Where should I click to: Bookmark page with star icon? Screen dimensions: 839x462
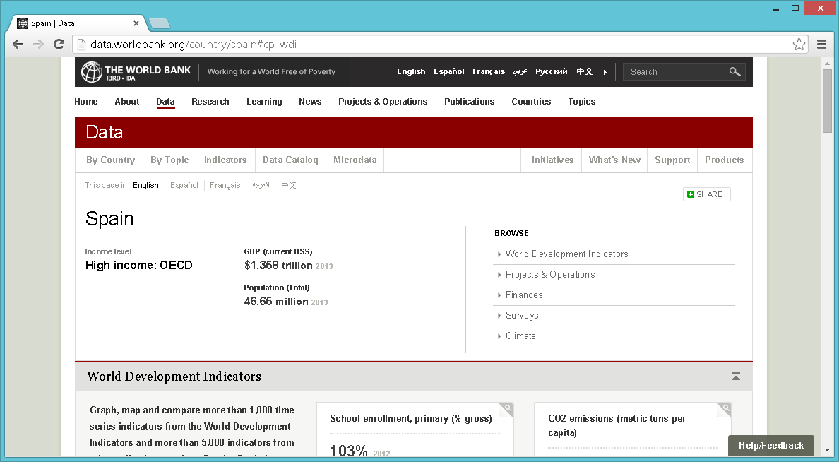click(x=799, y=45)
